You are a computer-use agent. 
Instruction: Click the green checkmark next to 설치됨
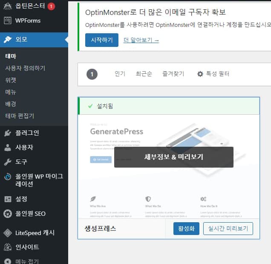[x=90, y=106]
